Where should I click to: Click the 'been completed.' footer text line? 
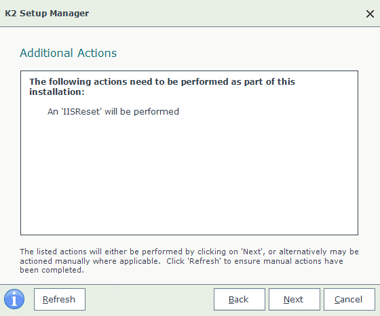coord(52,270)
